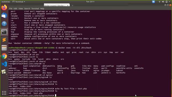
Task: Close the docker inspect tab
Action: [68, 5]
